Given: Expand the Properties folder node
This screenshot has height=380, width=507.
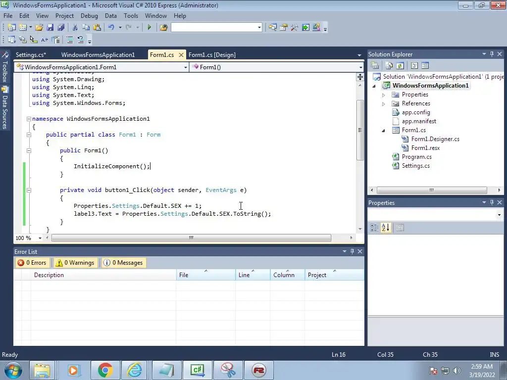Looking at the screenshot, I should 384,95.
